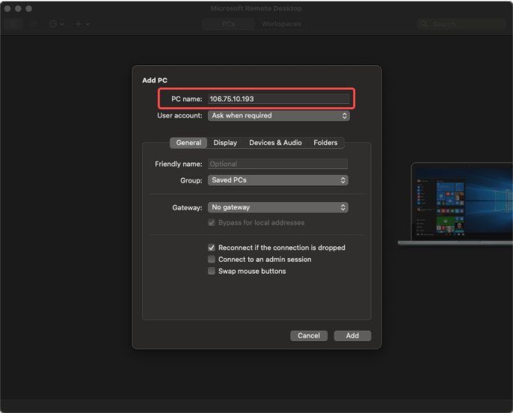Select the General tab
Image resolution: width=513 pixels, height=413 pixels.
click(188, 143)
